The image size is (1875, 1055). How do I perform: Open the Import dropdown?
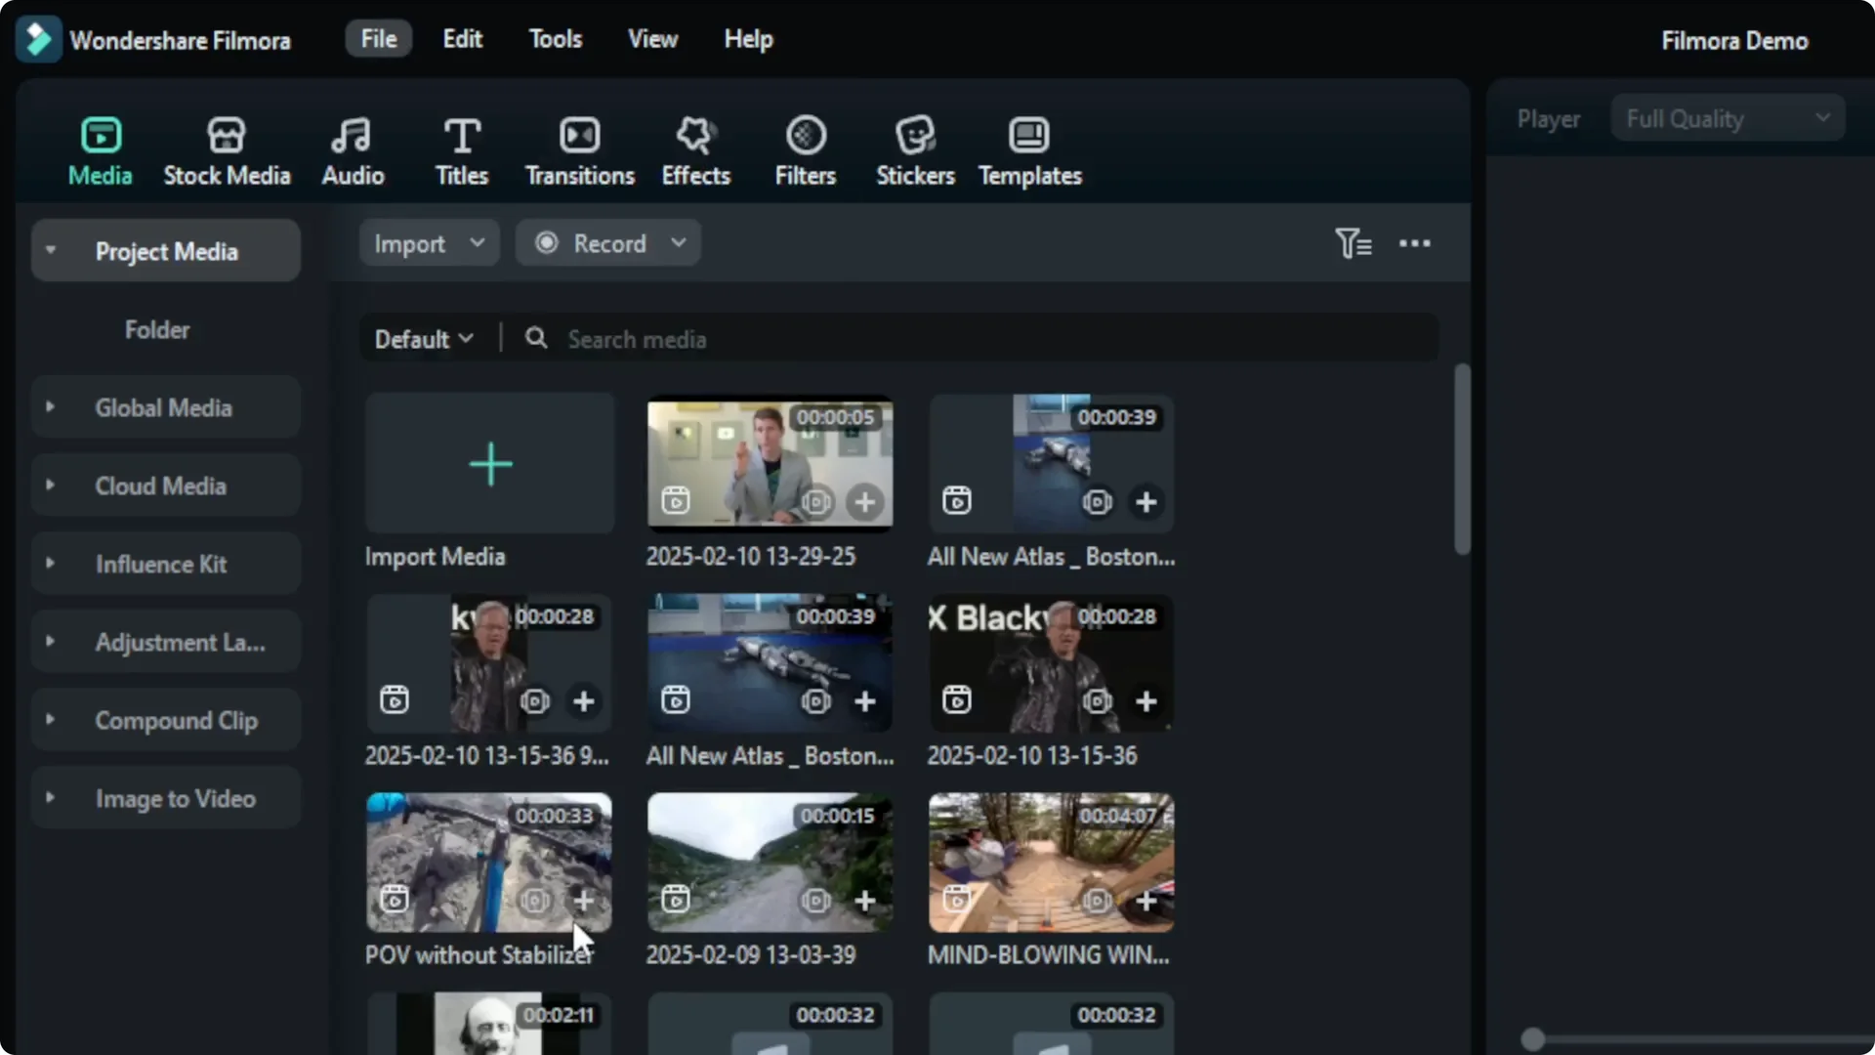coord(429,242)
